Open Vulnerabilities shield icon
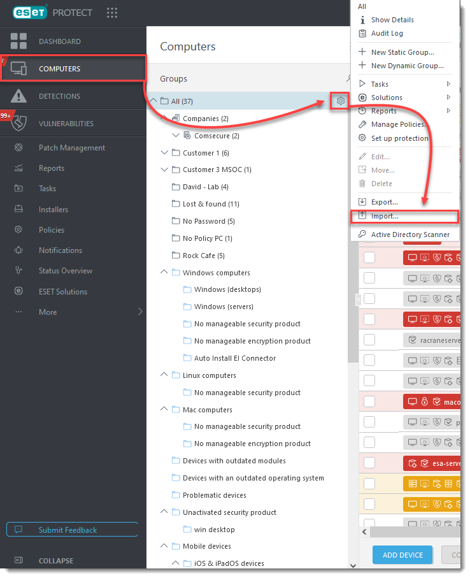This screenshot has width=470, height=578. [18, 123]
